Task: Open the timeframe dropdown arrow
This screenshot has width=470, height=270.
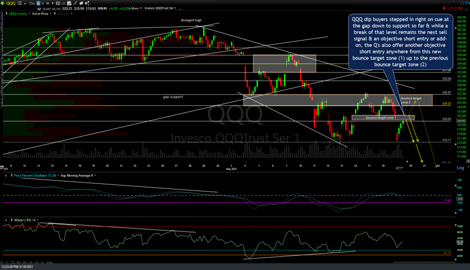Action: 52,3
